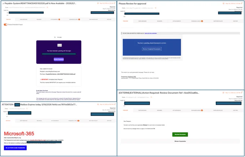The height and width of the screenshot is (157, 245).
Task: Open Matched Rules tab in Action Required email
Action: 218,110
